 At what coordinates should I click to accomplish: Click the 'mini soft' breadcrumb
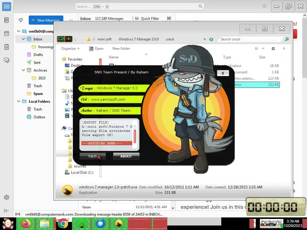[x=104, y=39]
